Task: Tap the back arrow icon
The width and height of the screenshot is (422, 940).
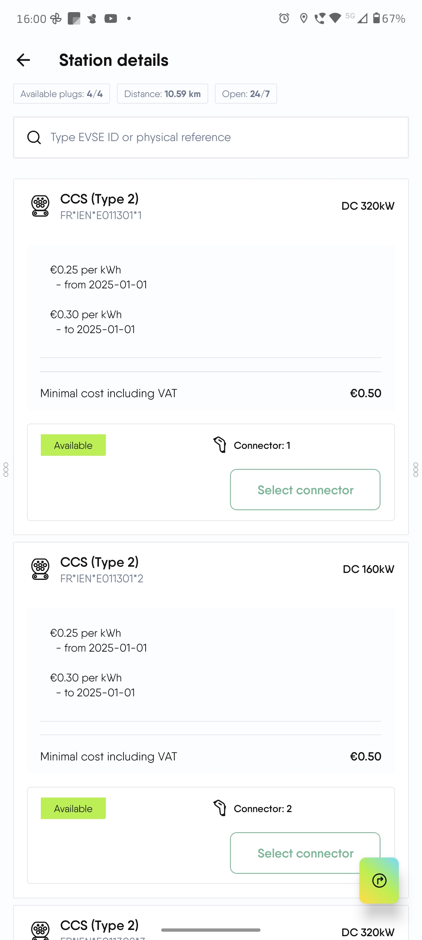Action: pyautogui.click(x=23, y=60)
